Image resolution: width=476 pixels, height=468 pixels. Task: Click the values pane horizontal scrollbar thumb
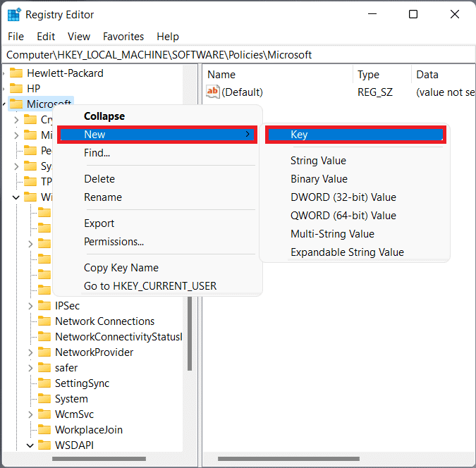click(288, 459)
